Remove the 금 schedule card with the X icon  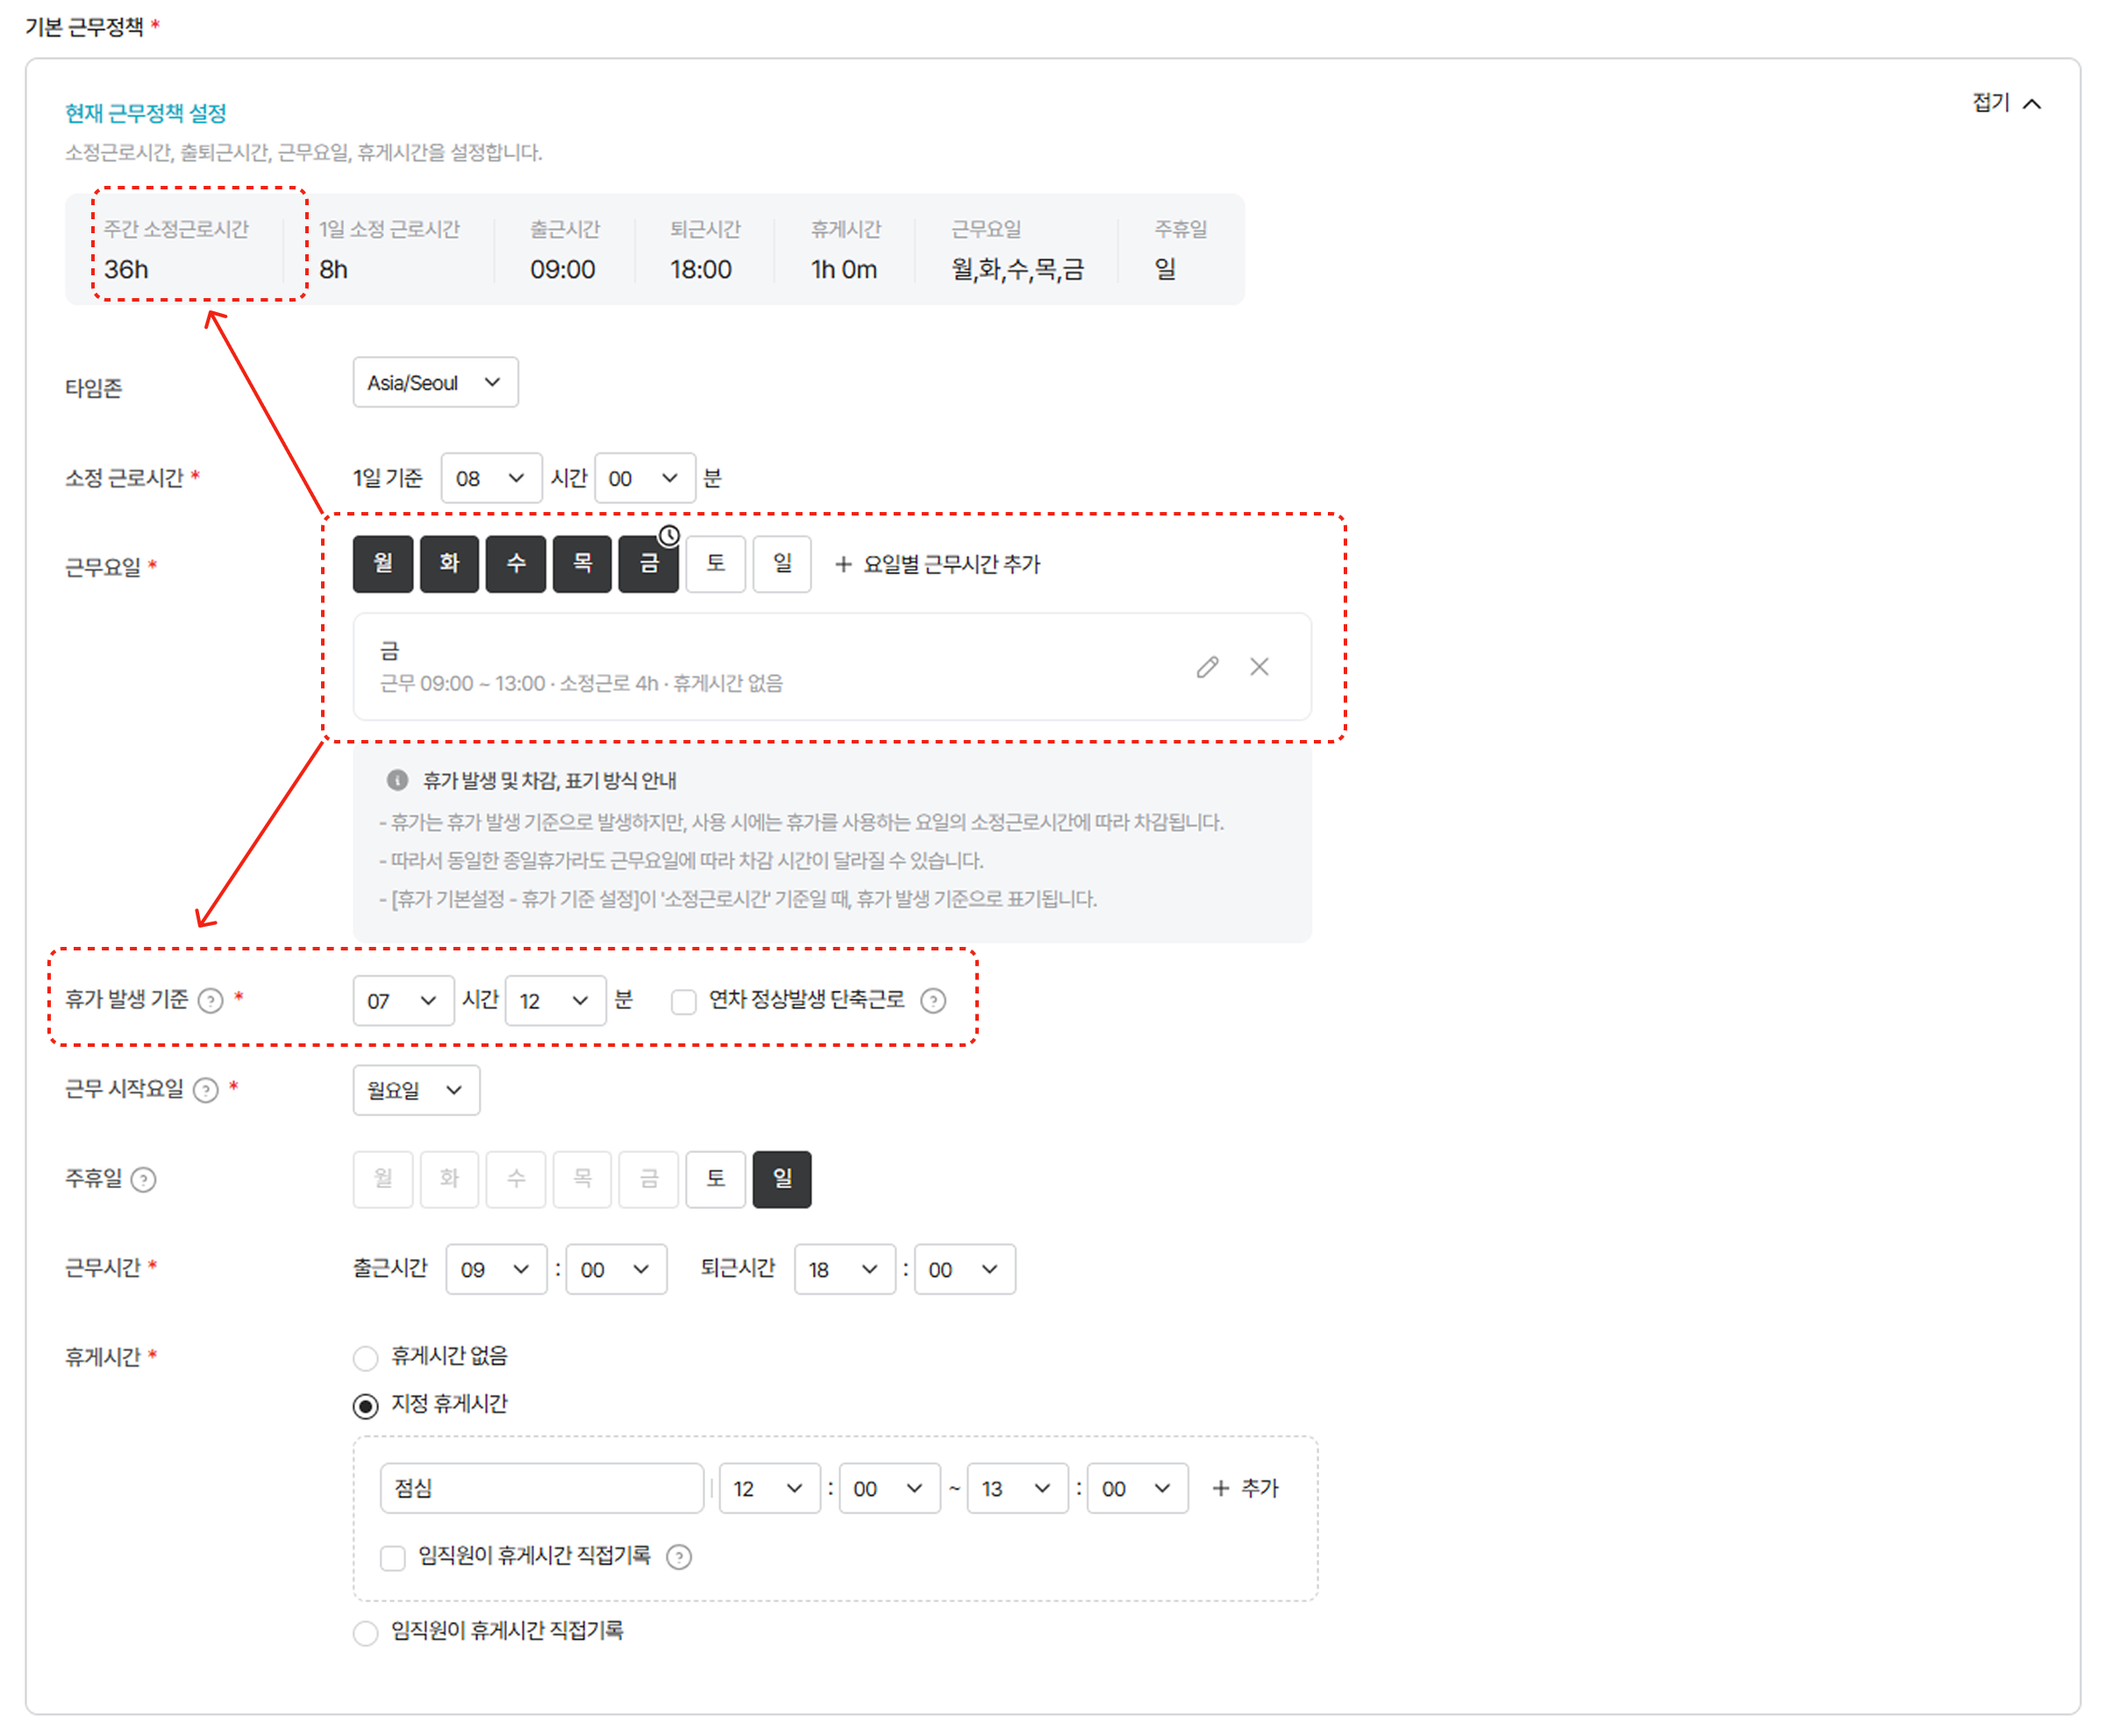(x=1259, y=667)
